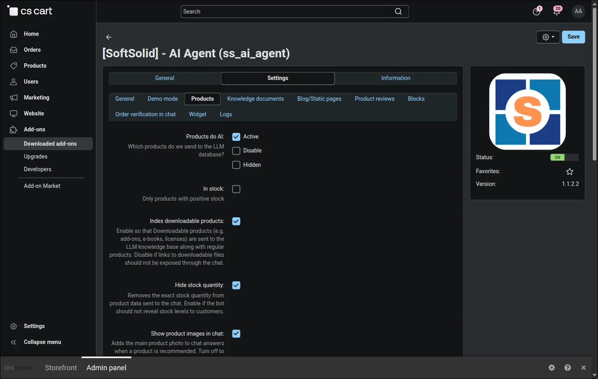The image size is (598, 379).
Task: Open the Blocks sub-tab
Action: click(416, 99)
